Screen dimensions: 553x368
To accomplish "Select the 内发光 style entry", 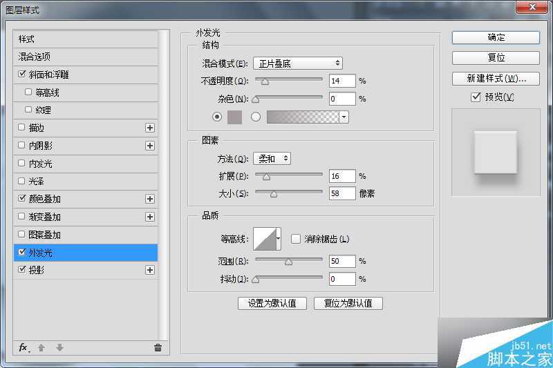I will point(40,164).
